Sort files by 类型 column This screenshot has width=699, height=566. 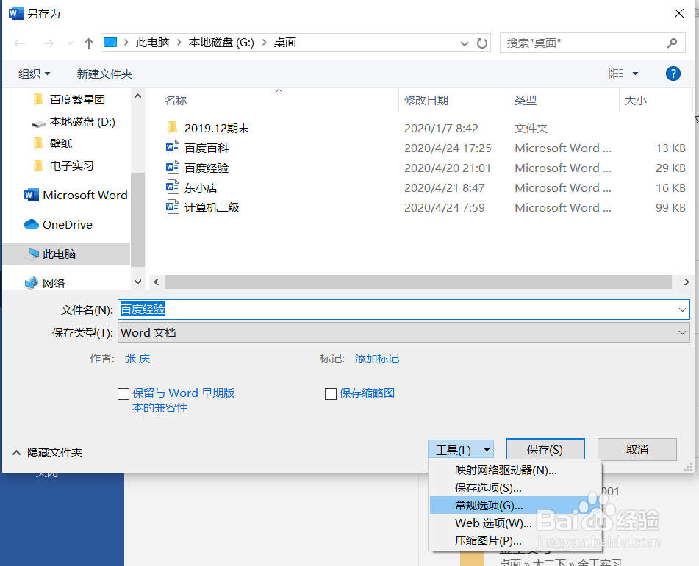(x=525, y=100)
